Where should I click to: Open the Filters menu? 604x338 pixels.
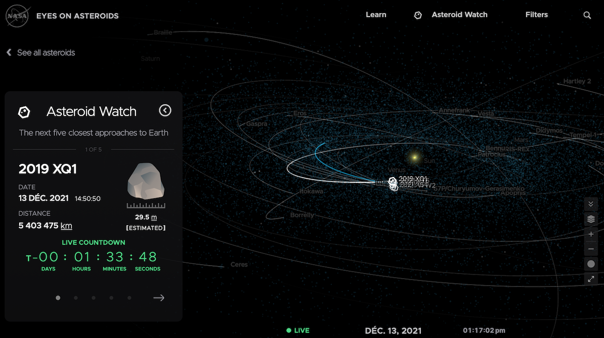pos(537,15)
